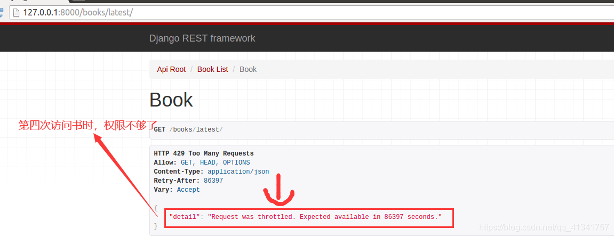This screenshot has width=614, height=237.
Task: Select the Vary: Accept header
Action: point(177,190)
